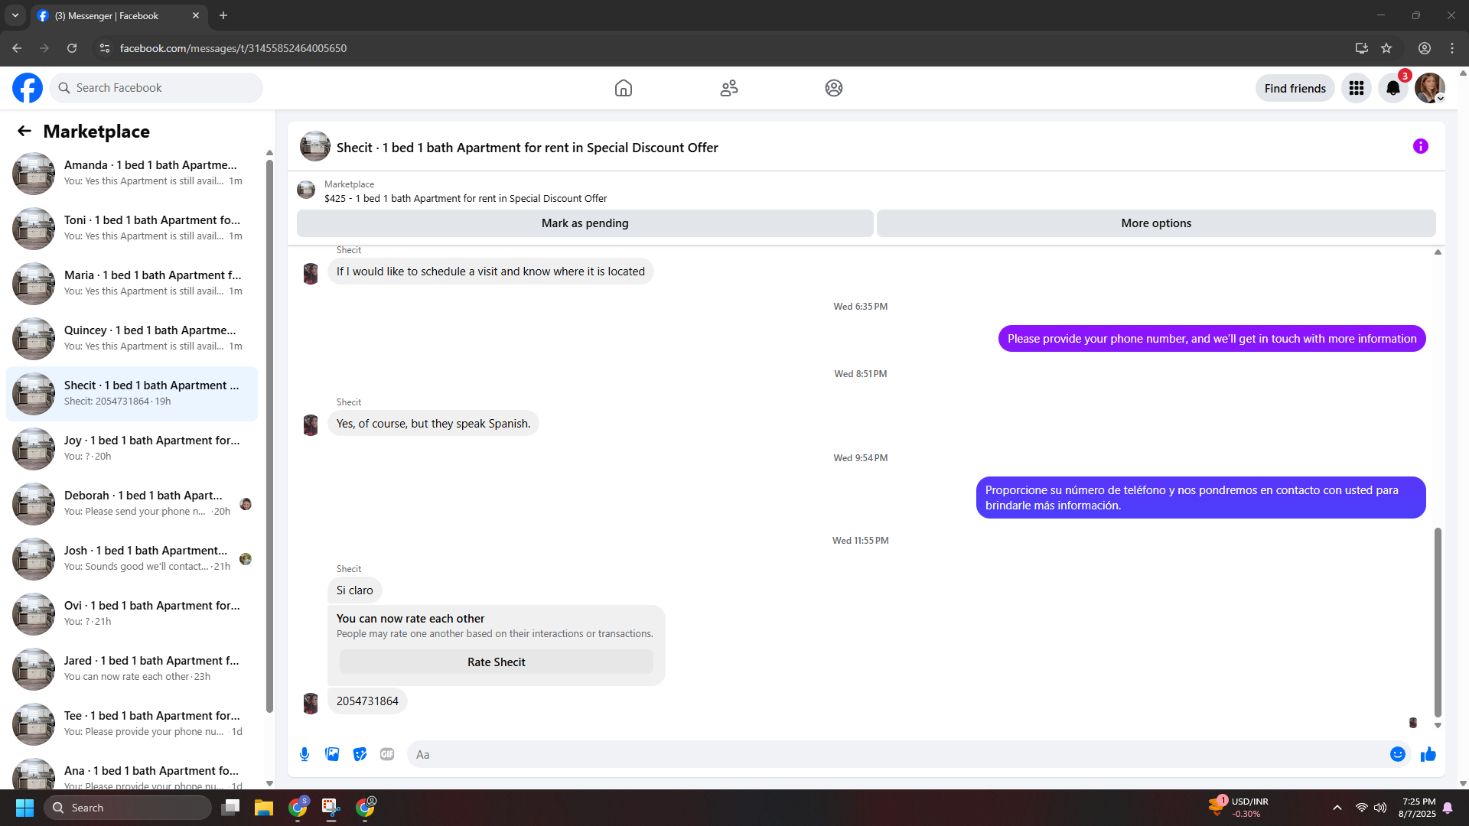
Task: Open the conversation with Deborah
Action: click(132, 504)
